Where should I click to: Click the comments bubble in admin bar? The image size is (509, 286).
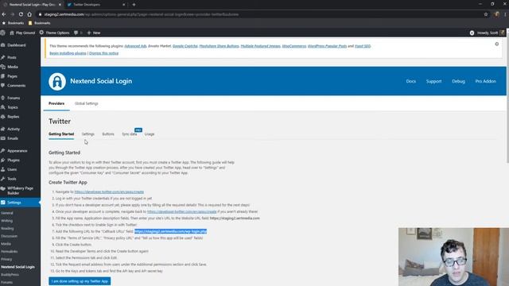pos(78,33)
